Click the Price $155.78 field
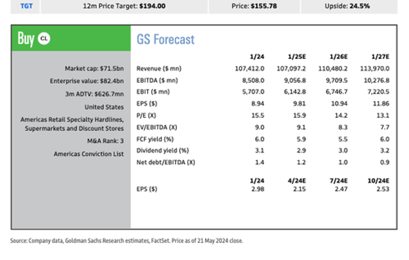 click(254, 6)
